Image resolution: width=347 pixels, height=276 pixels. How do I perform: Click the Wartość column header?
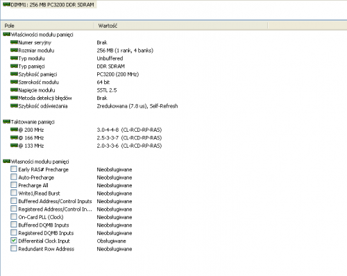point(180,26)
